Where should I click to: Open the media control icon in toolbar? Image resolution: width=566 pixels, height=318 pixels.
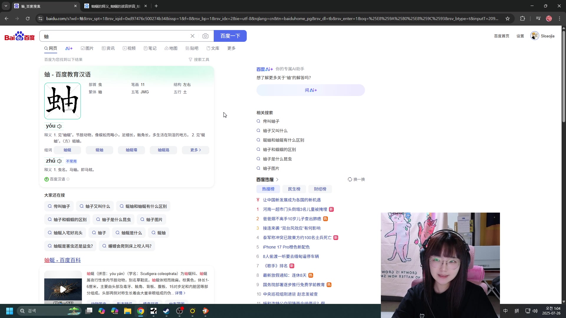pos(538,19)
